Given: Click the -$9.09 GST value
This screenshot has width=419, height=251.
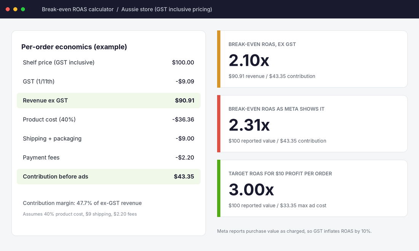Looking at the screenshot, I should point(185,81).
